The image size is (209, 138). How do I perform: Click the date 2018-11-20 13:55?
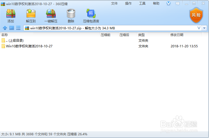(x=184, y=46)
